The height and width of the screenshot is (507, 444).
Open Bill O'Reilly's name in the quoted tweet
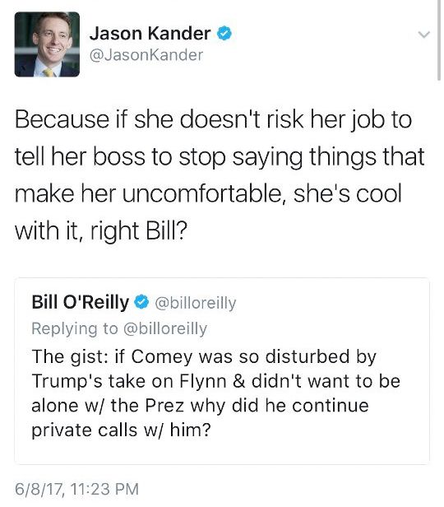click(x=81, y=303)
